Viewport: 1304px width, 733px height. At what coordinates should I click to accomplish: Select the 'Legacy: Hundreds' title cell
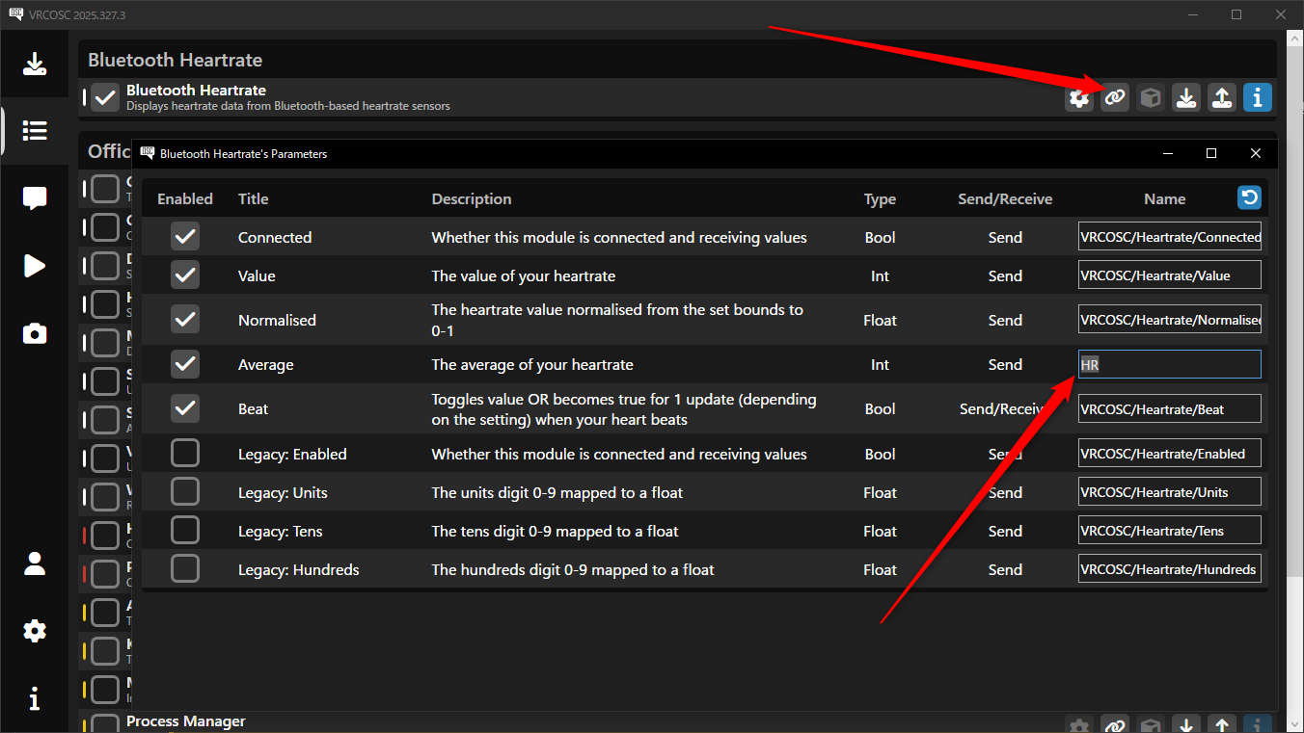click(299, 569)
